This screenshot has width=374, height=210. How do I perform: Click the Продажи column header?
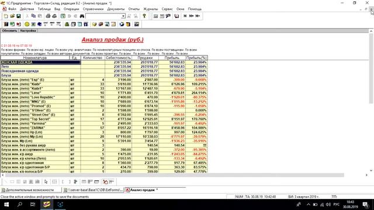click(145, 58)
